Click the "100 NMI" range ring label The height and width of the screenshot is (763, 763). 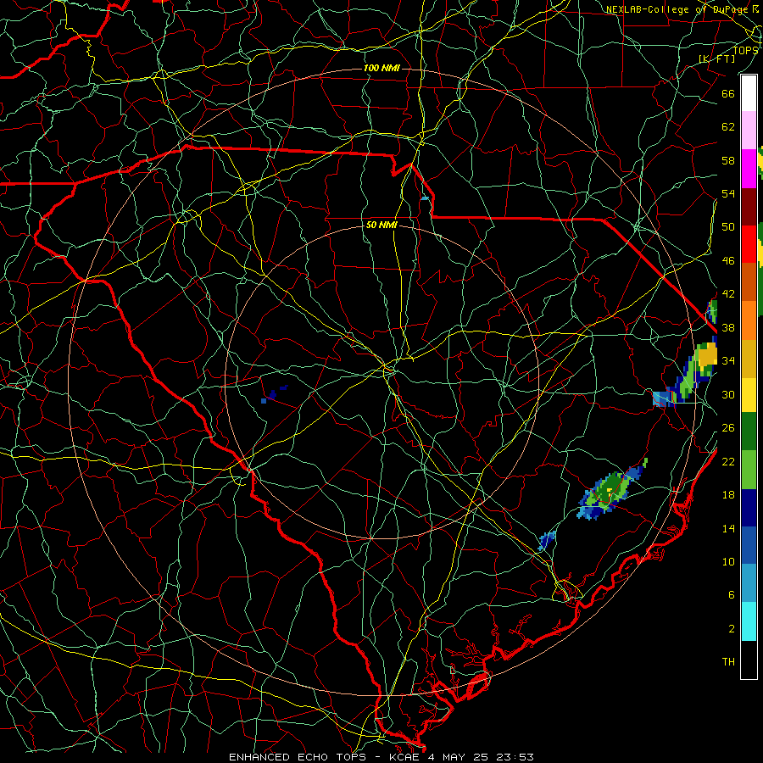pos(381,68)
